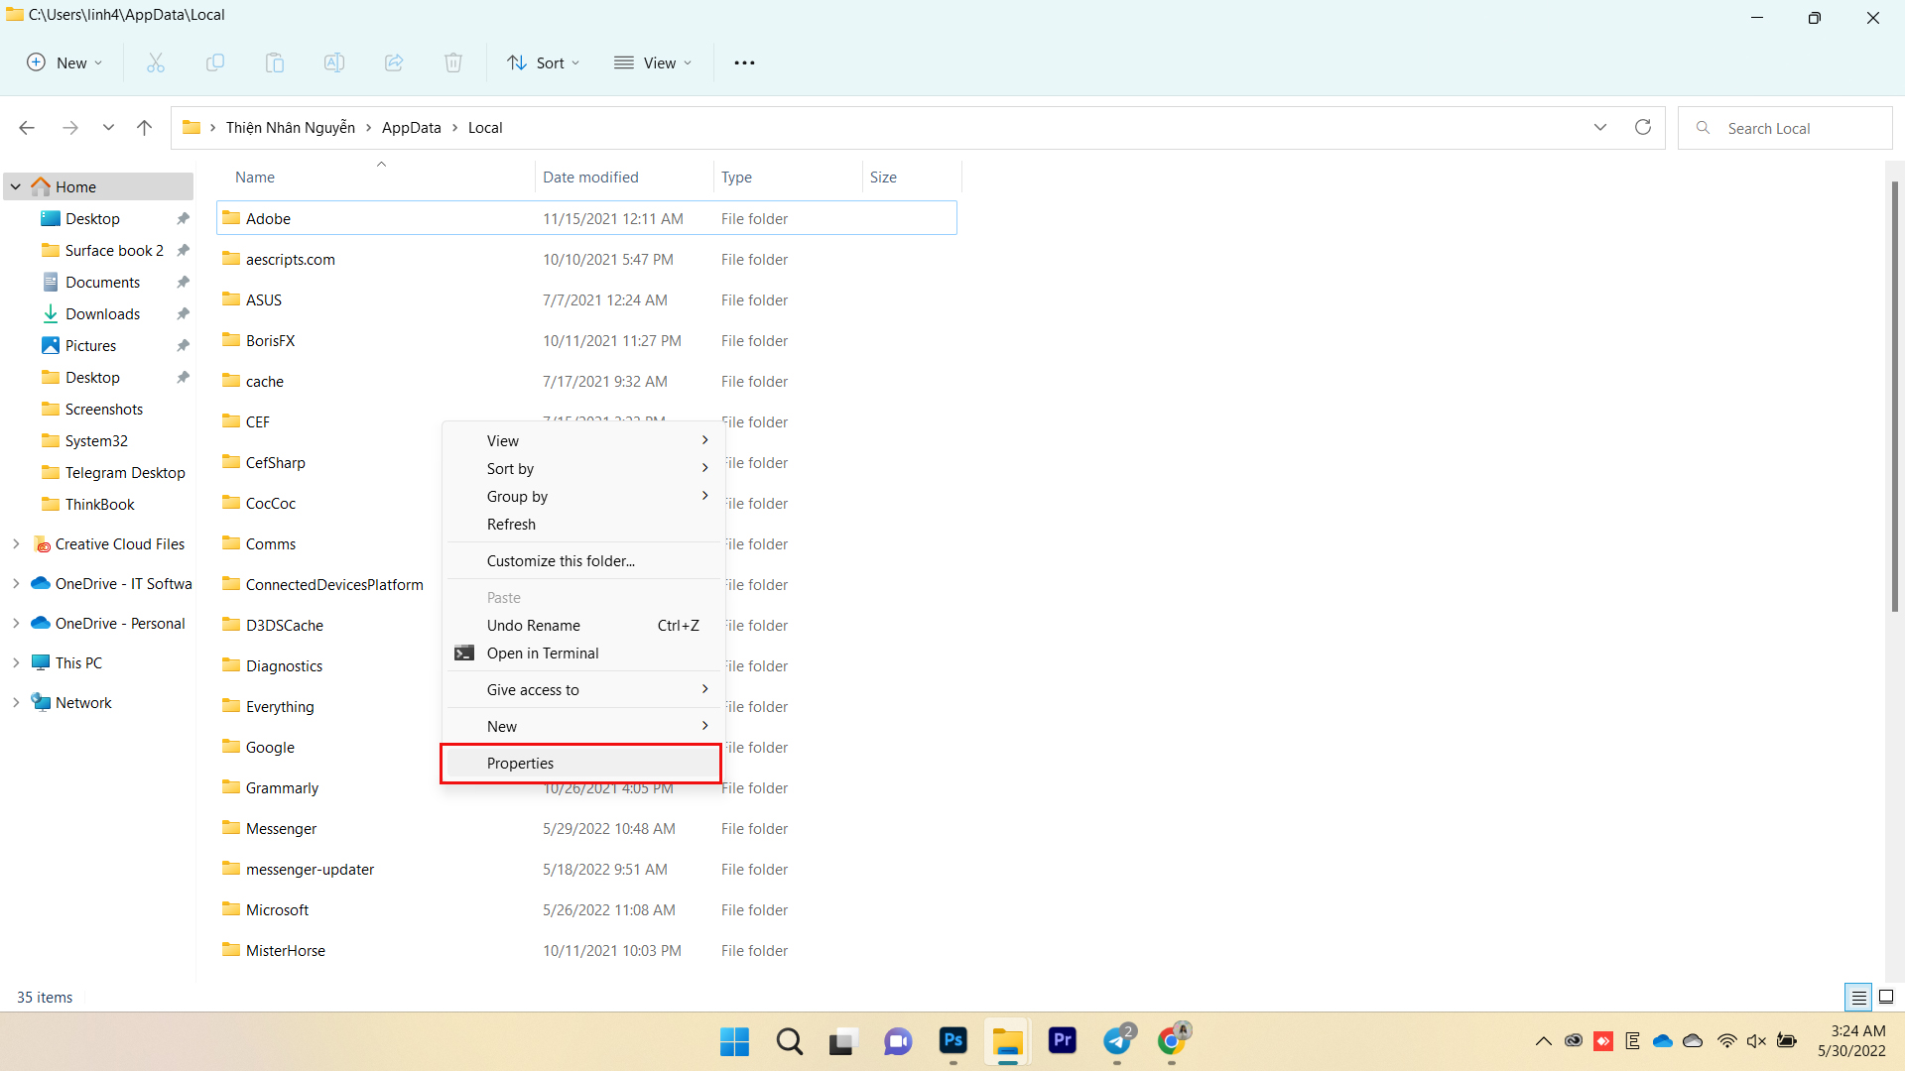1905x1071 pixels.
Task: Go back with the left arrow
Action: [x=27, y=128]
